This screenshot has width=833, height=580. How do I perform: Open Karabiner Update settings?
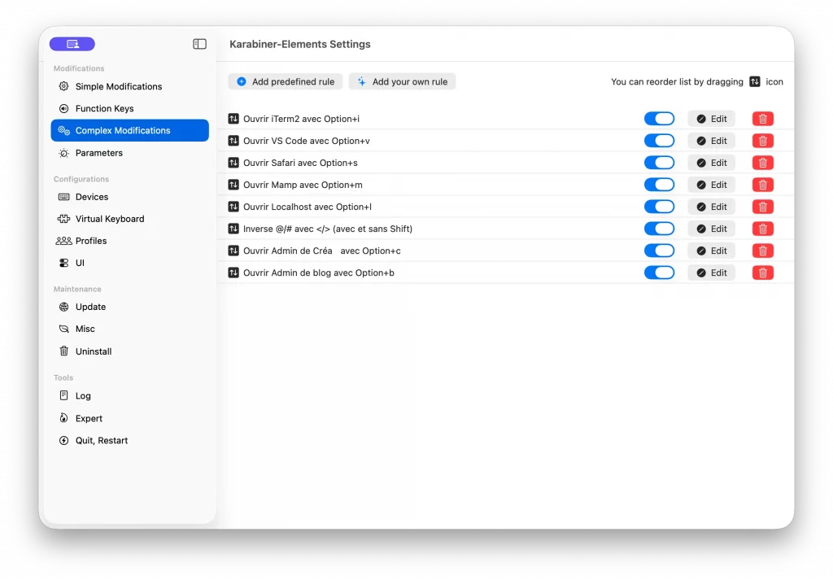coord(89,307)
